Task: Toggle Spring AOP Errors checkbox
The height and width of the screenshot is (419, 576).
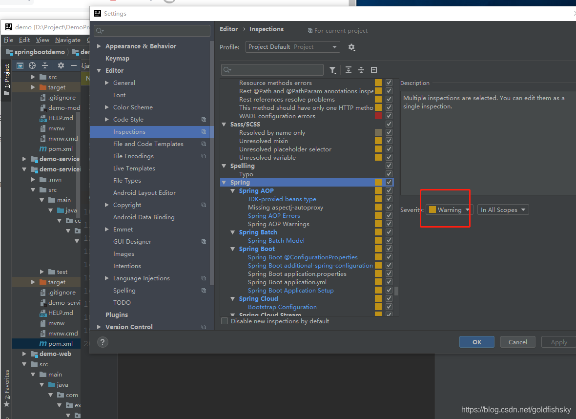Action: pos(389,215)
